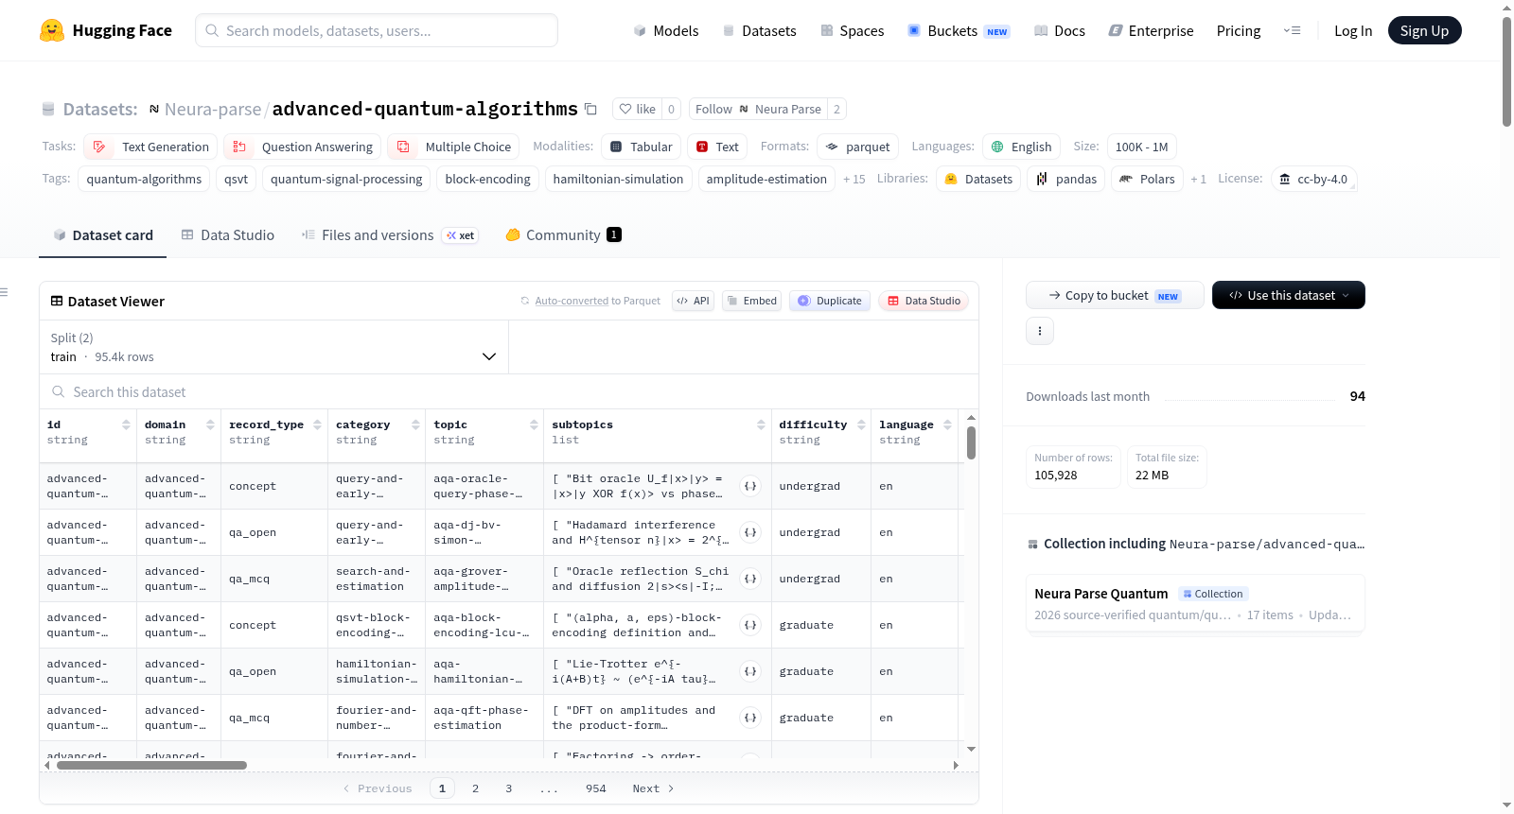Sort by the id column
The height and width of the screenshot is (814, 1514).
[126, 425]
